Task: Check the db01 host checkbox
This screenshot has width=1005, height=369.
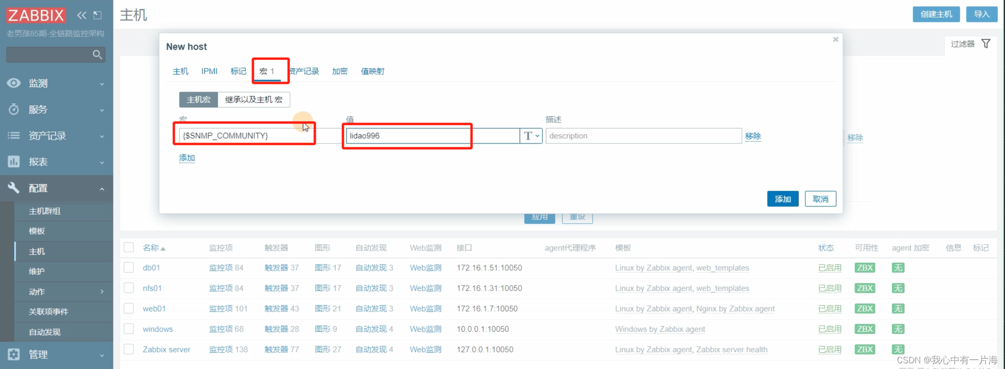Action: click(x=129, y=267)
